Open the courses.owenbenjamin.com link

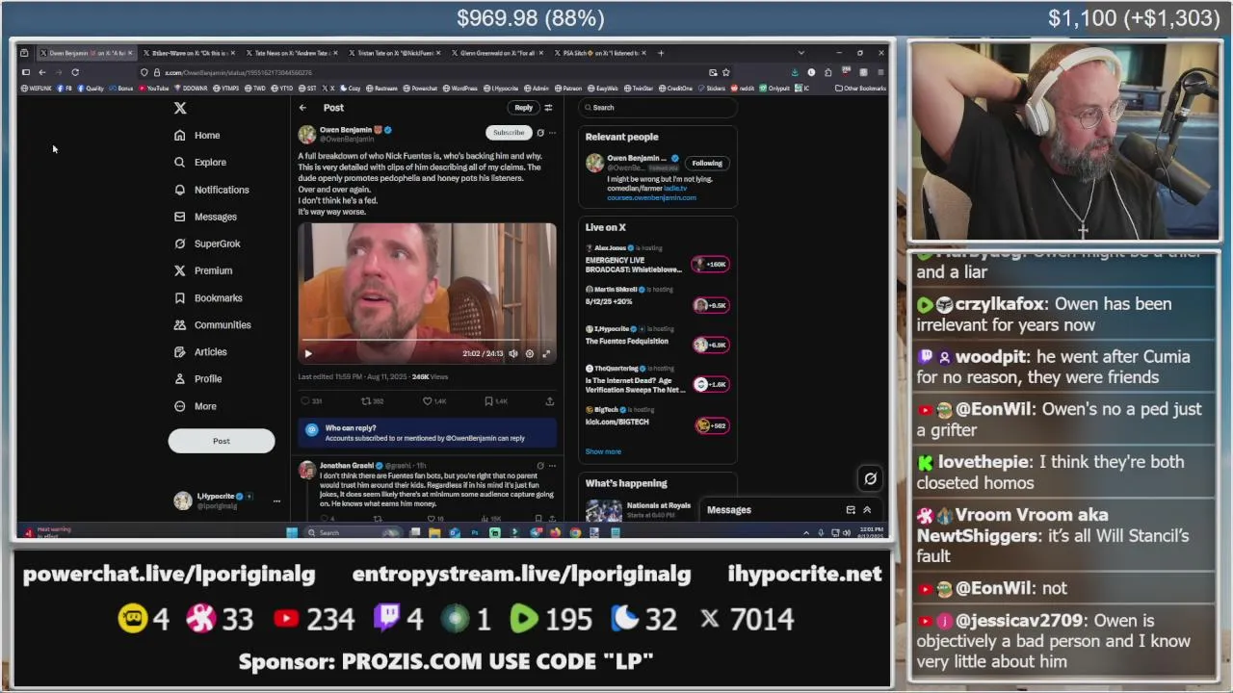coord(651,197)
